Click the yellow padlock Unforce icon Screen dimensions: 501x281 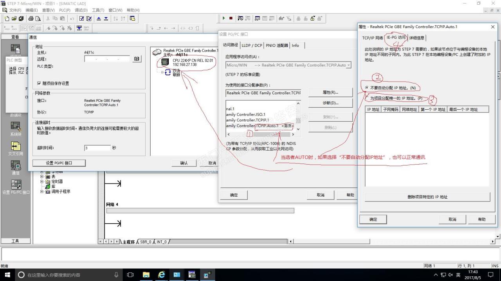coord(313,18)
